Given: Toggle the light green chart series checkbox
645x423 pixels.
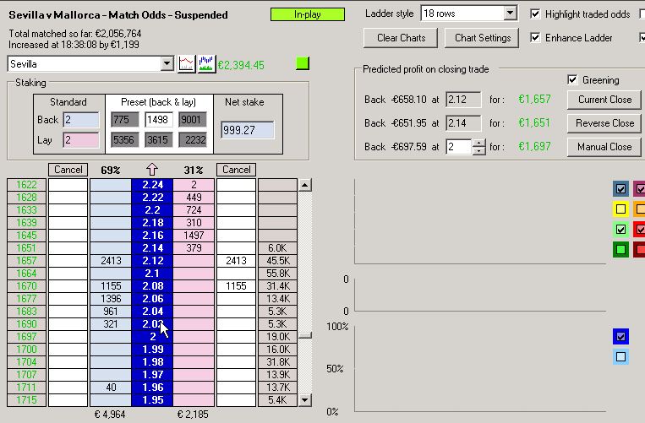Looking at the screenshot, I should [620, 229].
